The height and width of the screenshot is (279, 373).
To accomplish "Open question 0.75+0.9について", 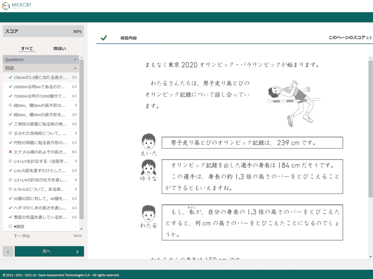I will pyautogui.click(x=41, y=189).
